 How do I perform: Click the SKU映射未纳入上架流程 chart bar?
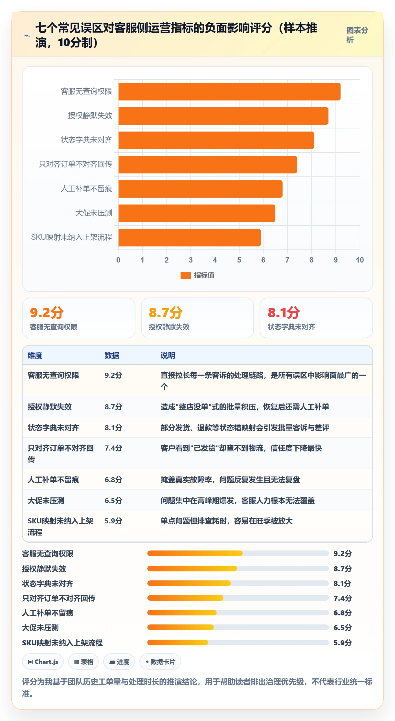click(190, 238)
